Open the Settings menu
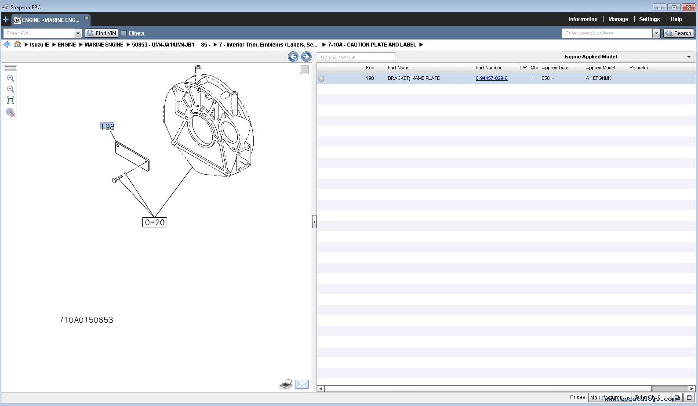 (649, 19)
